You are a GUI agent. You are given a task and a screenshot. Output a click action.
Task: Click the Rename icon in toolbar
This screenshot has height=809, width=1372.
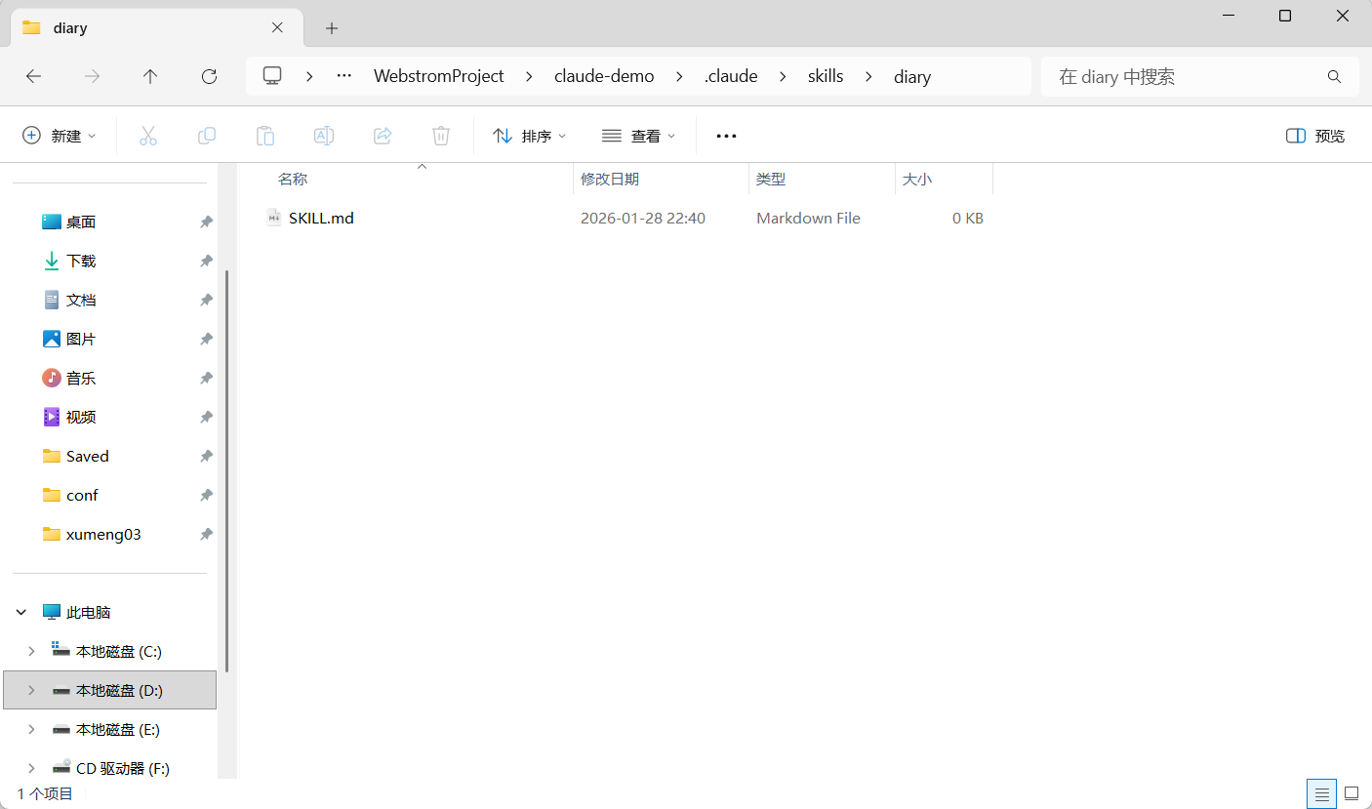point(324,136)
